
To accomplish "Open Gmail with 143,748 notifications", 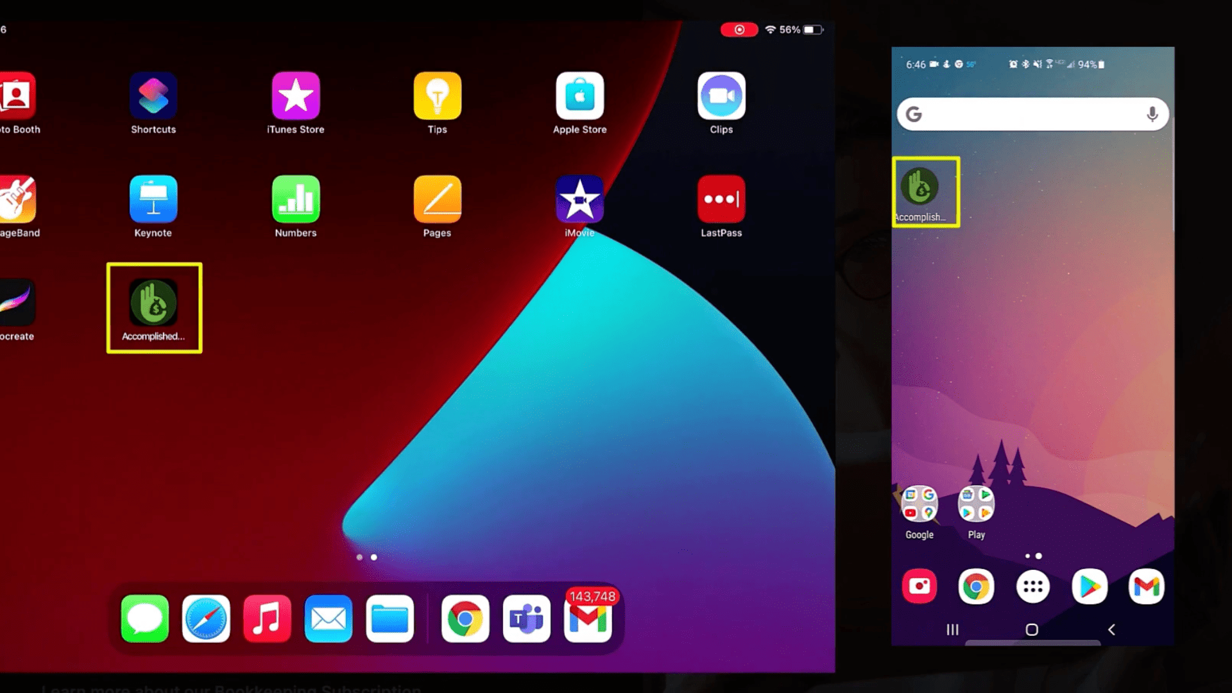I will (589, 619).
